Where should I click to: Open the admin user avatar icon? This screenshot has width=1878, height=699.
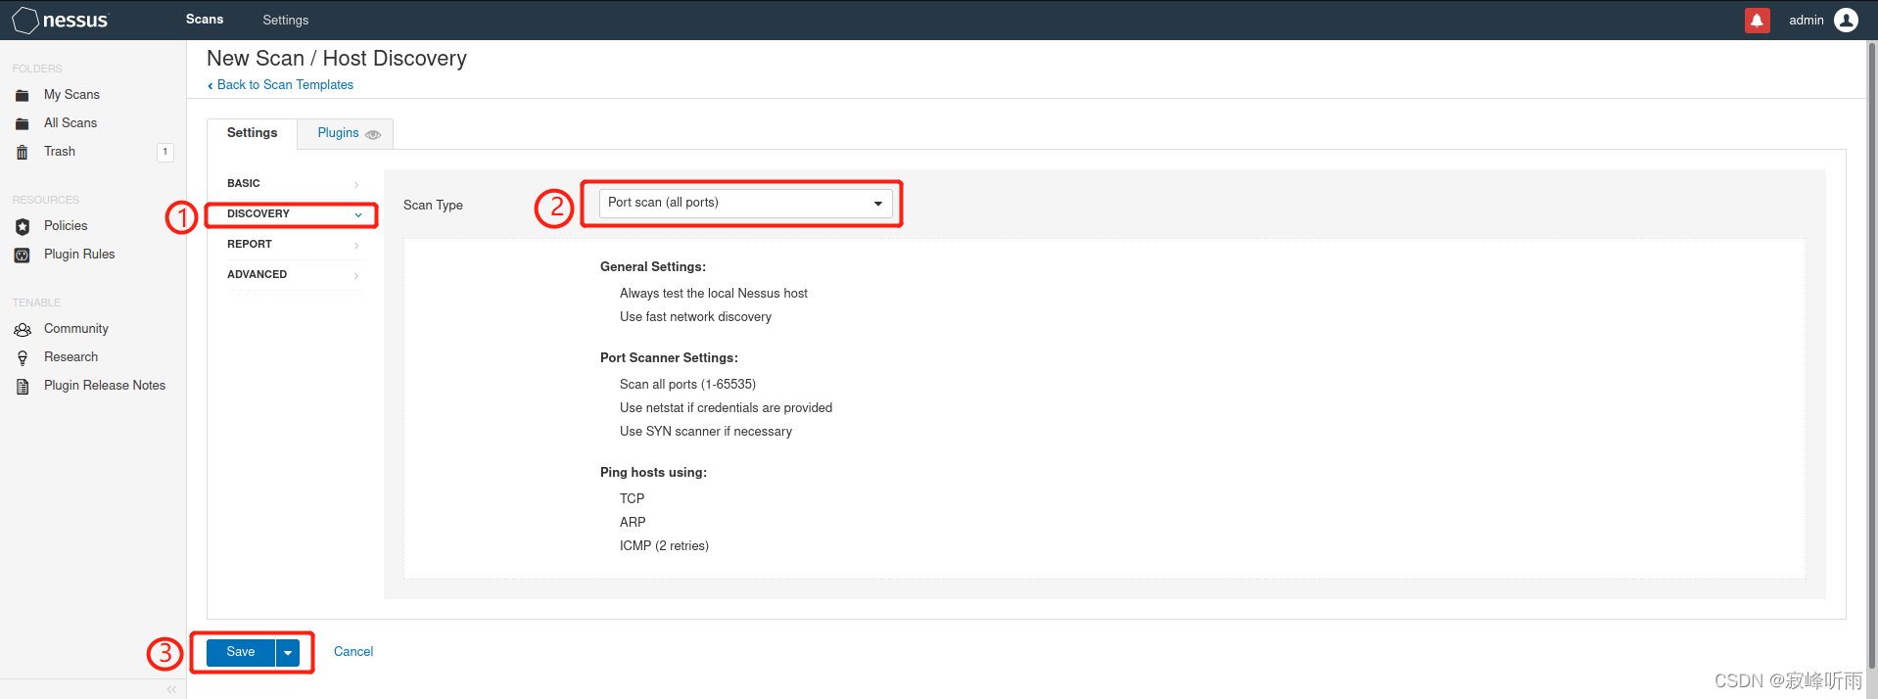[1846, 20]
